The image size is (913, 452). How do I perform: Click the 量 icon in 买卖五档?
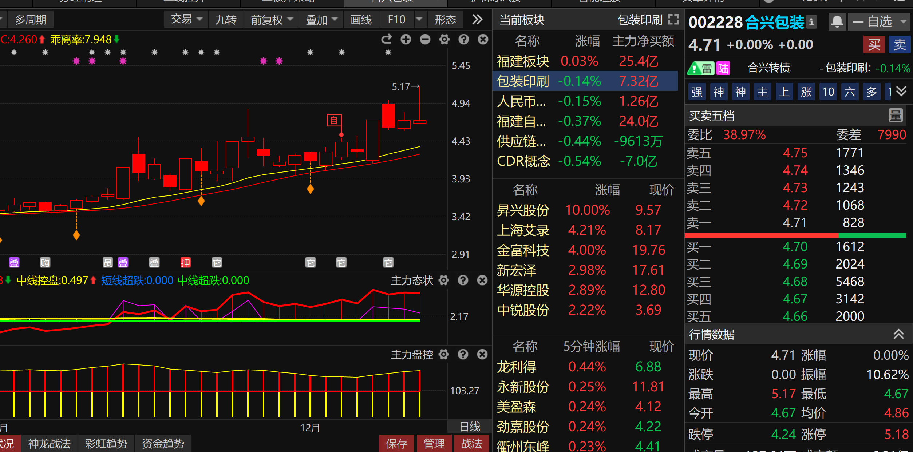click(896, 116)
